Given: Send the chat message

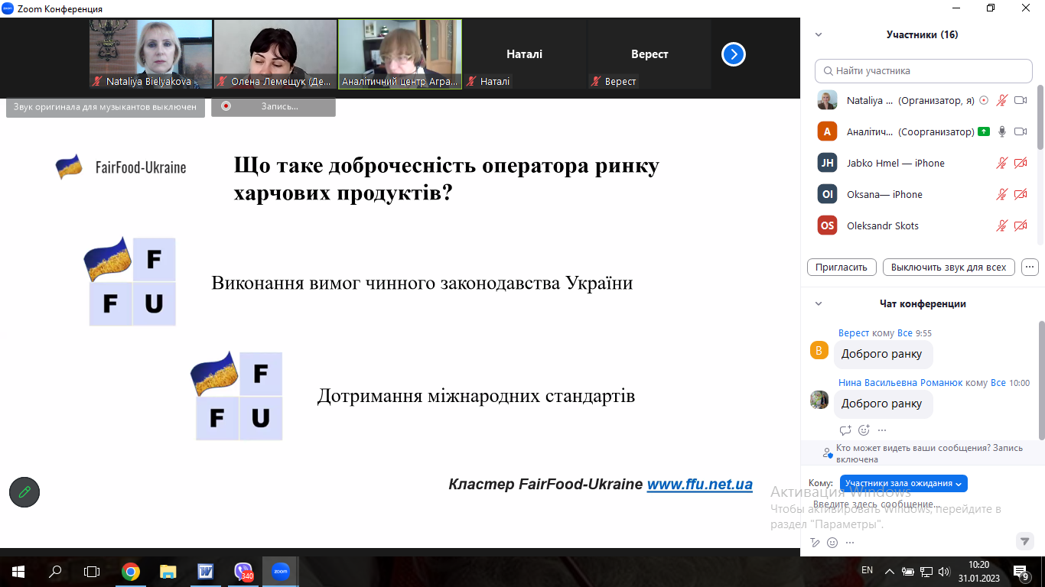Looking at the screenshot, I should coord(1025,541).
